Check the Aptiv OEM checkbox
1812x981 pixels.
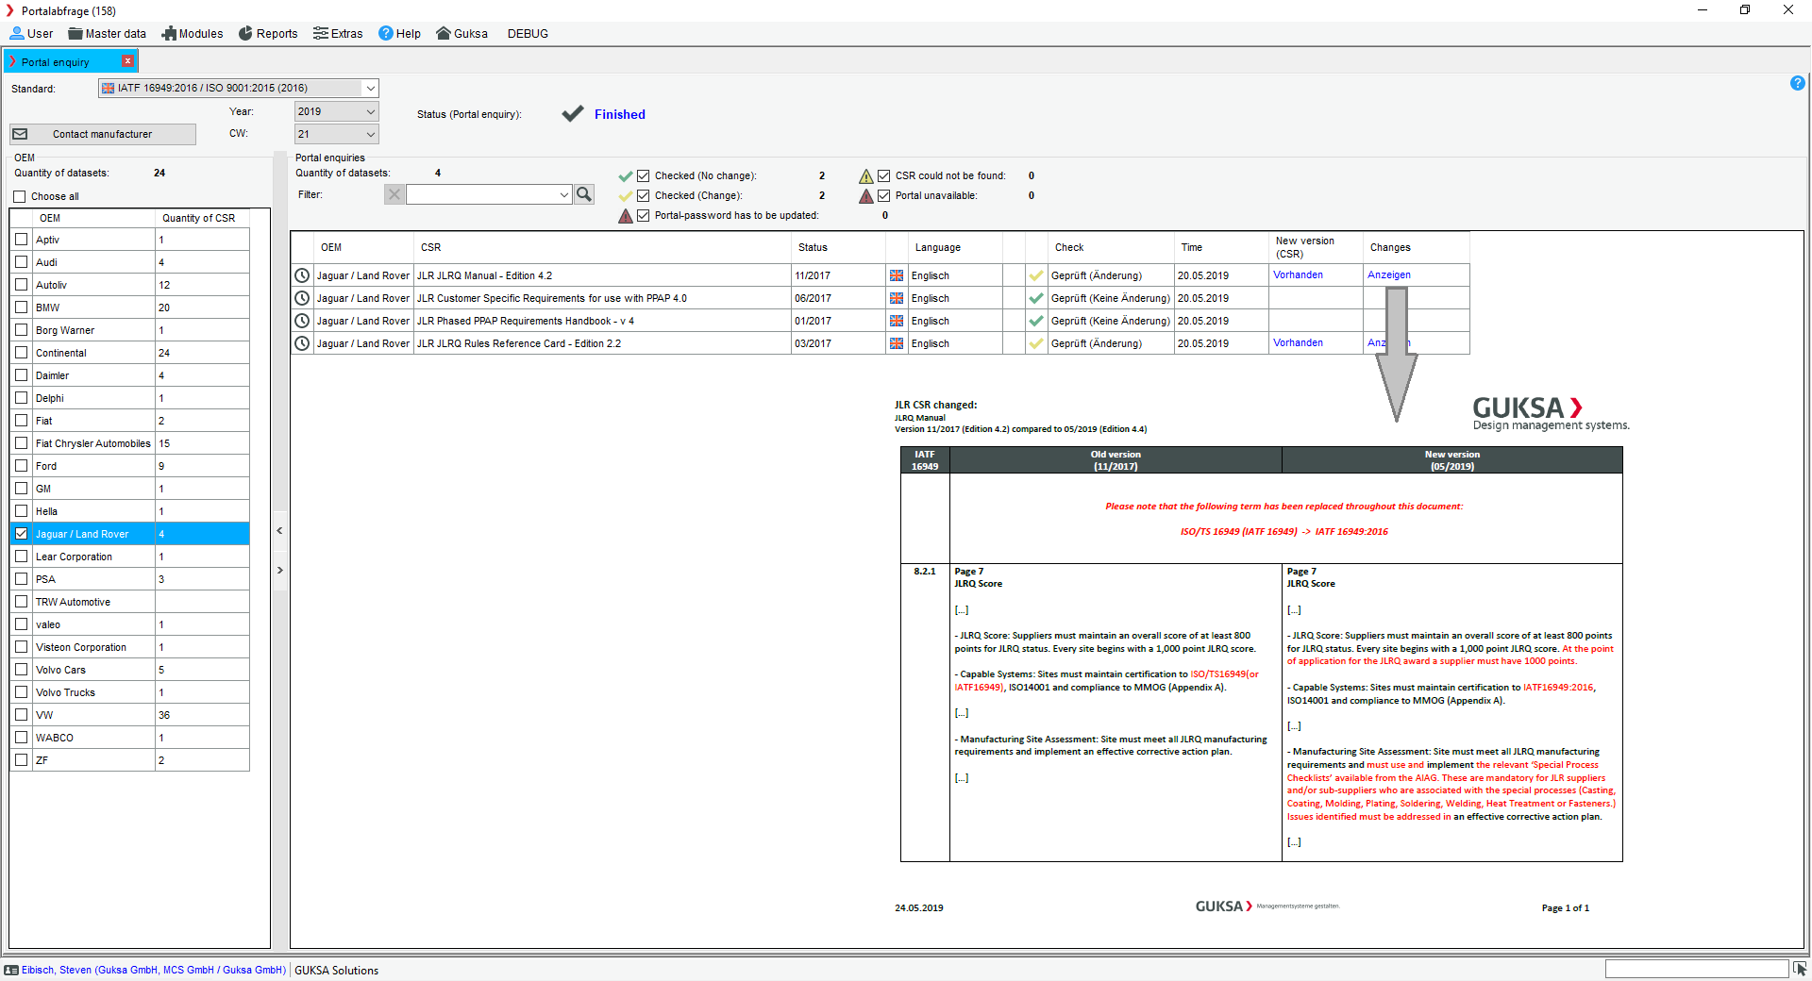click(x=22, y=240)
